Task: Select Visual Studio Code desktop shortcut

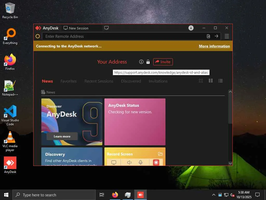Action: tap(10, 115)
